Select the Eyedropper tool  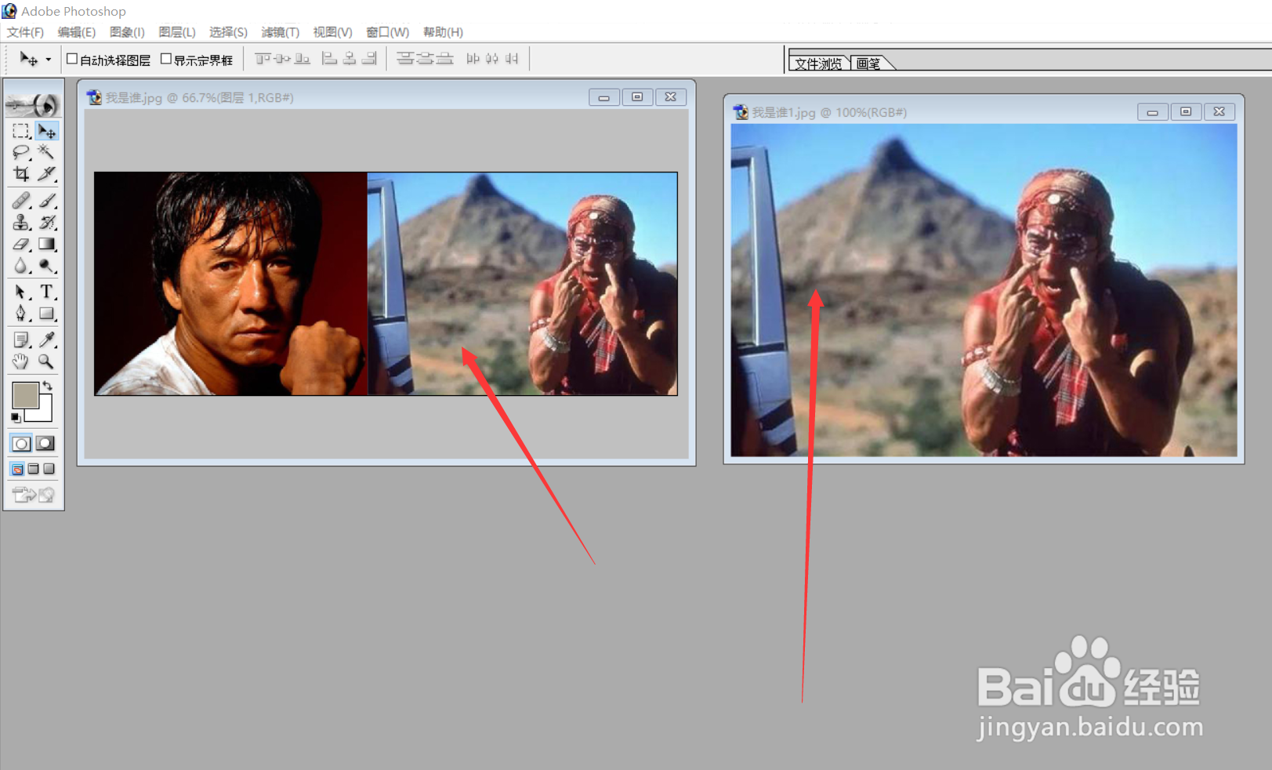47,340
